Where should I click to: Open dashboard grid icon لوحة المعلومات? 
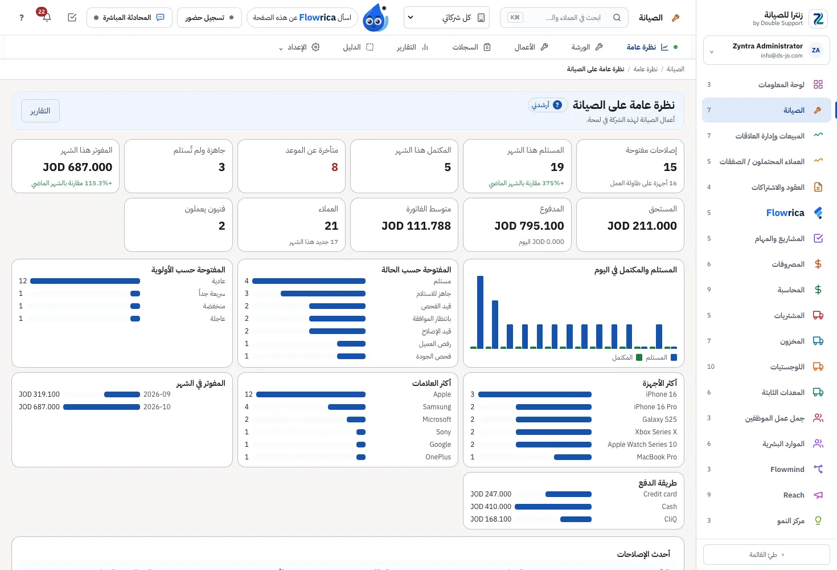pyautogui.click(x=818, y=84)
